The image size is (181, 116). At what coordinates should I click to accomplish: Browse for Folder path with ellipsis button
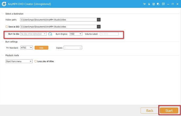coord(99,20)
